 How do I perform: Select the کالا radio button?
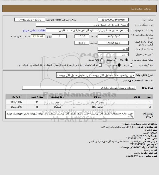(126, 60)
